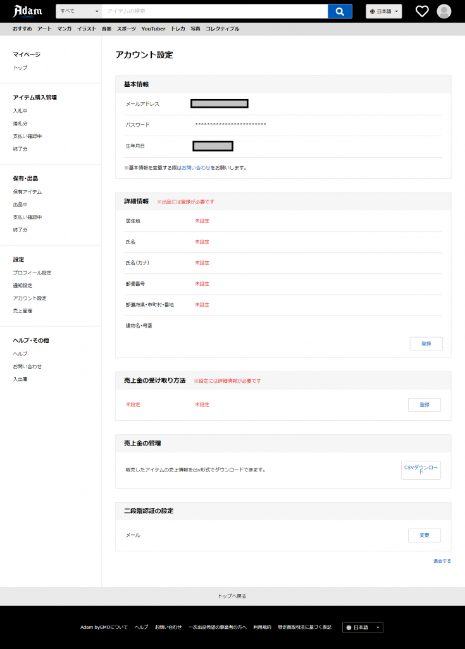The height and width of the screenshot is (649, 465).
Task: Click トップへ戻る bar
Action: tap(232, 596)
